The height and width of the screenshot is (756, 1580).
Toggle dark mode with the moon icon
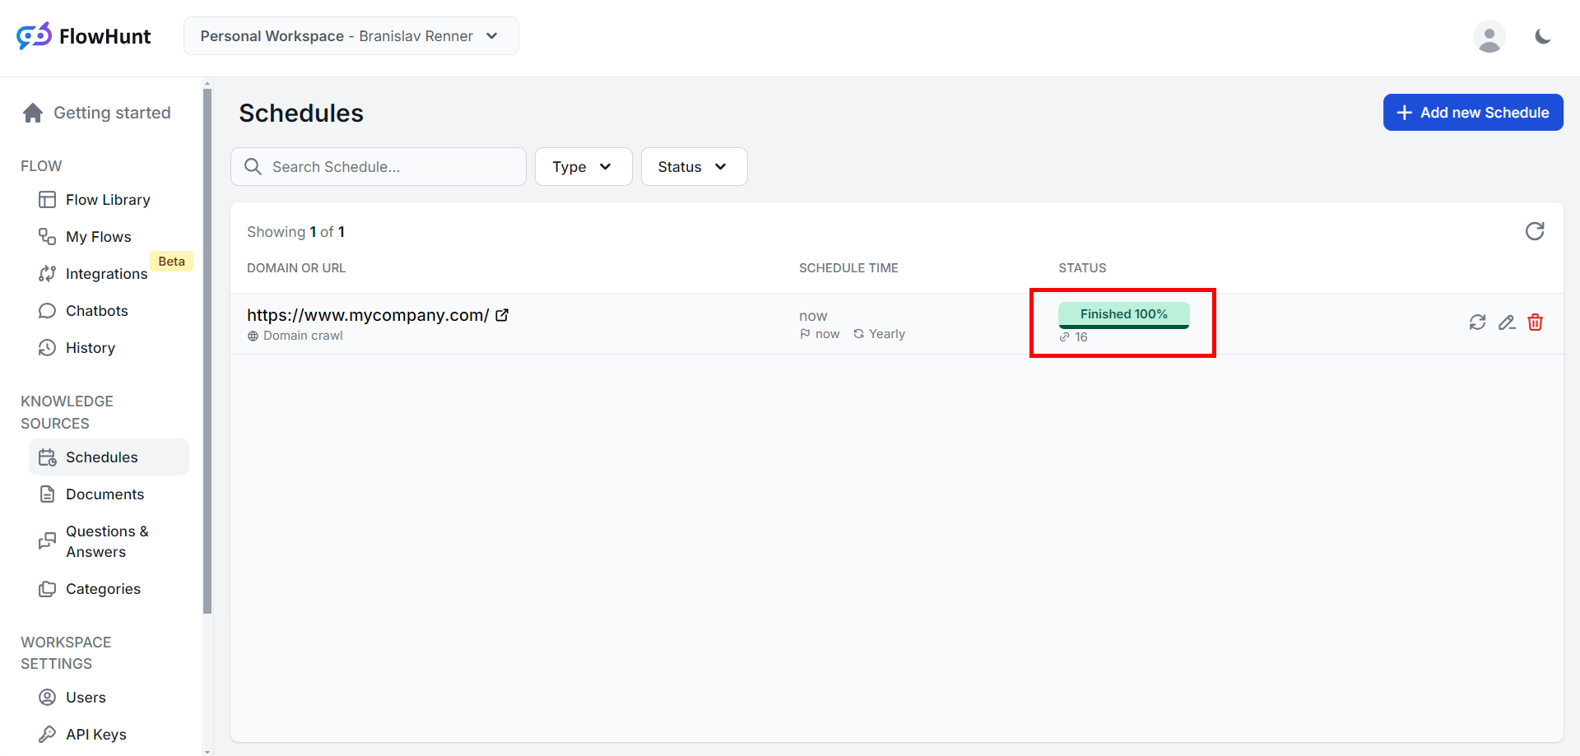1543,36
